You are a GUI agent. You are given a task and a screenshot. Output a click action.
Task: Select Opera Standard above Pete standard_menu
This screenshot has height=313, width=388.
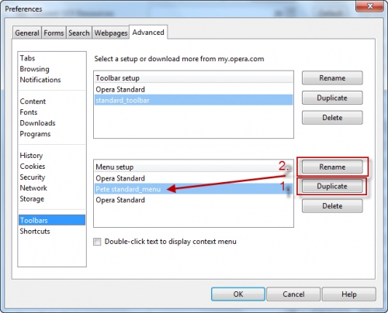point(193,178)
